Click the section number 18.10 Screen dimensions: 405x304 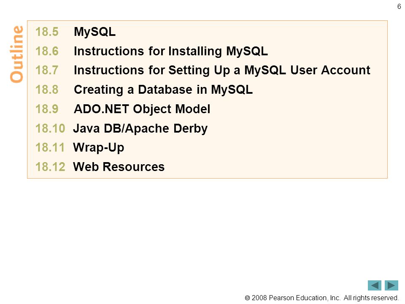point(50,128)
